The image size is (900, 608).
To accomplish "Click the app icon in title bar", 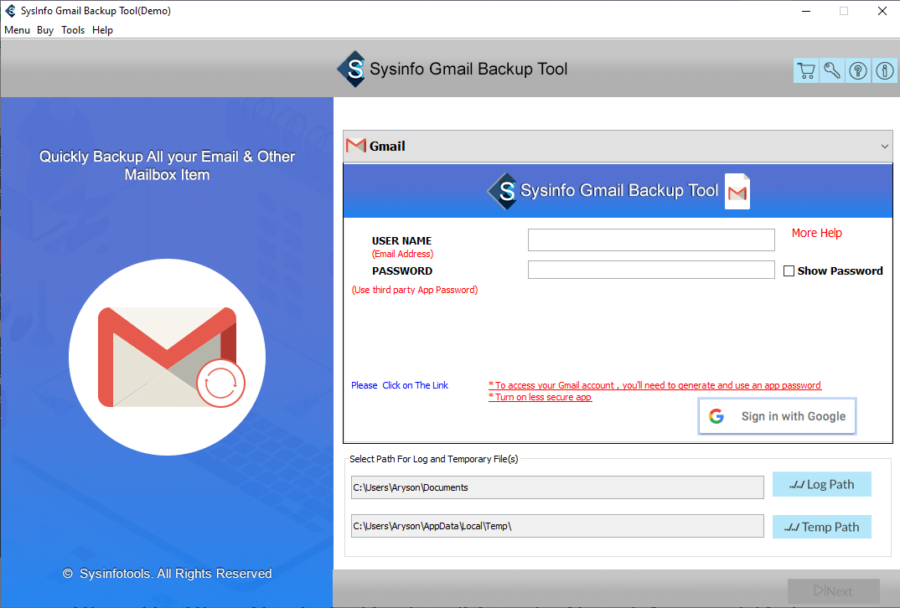I will pyautogui.click(x=10, y=10).
